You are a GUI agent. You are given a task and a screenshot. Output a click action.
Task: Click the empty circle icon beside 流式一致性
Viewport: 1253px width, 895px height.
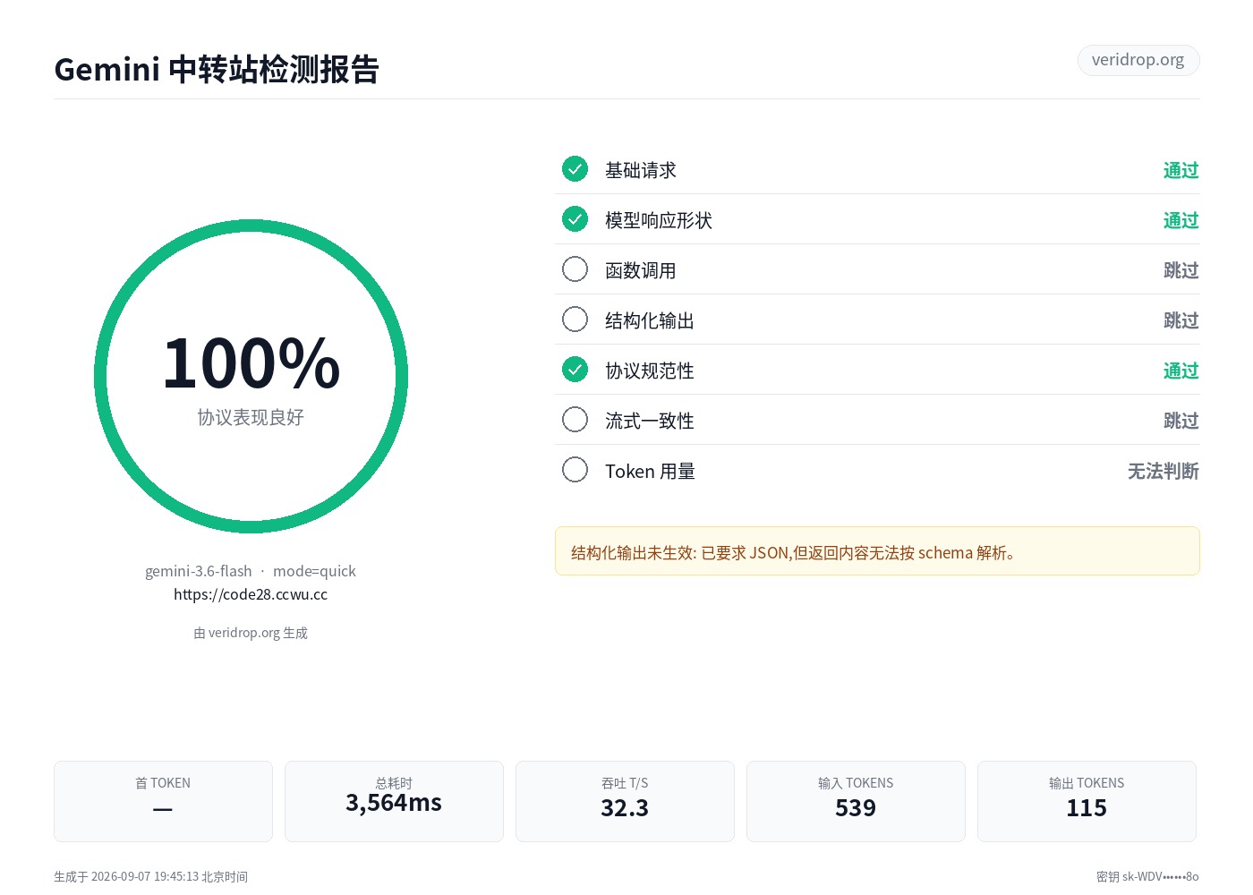575,420
